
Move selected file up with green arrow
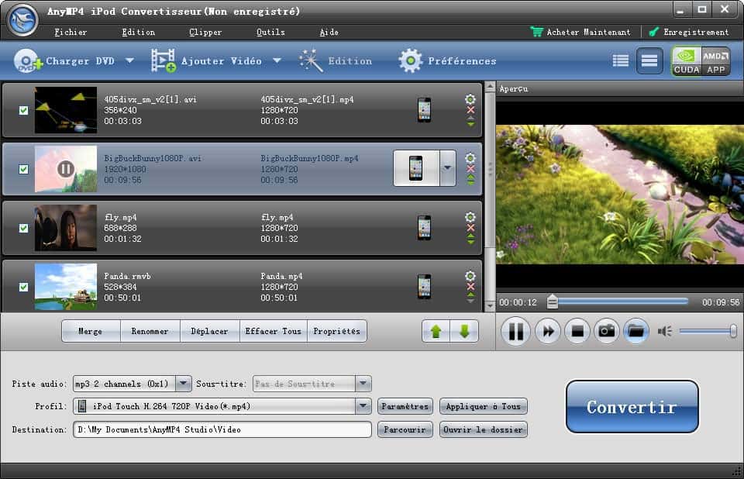click(436, 332)
